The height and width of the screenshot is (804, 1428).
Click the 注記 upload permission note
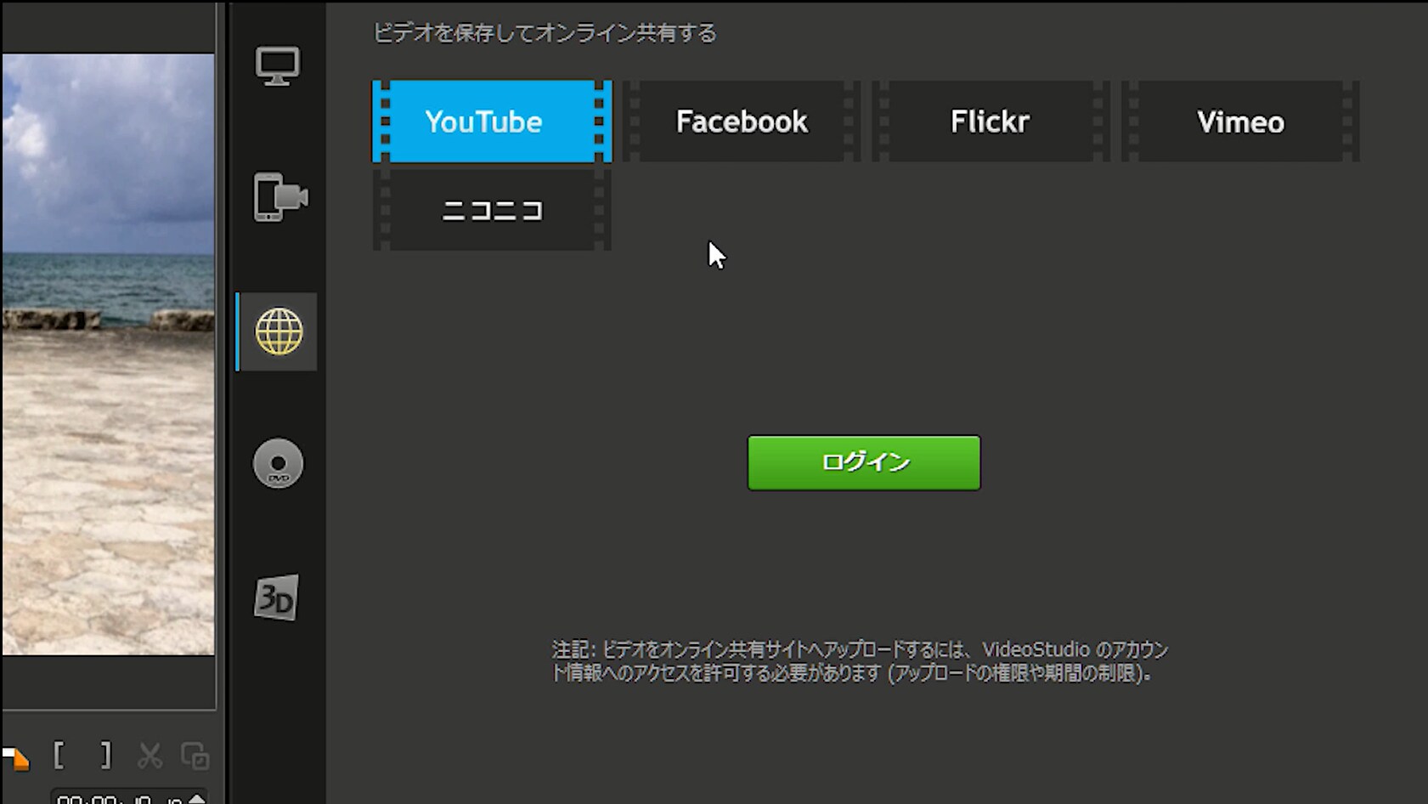(x=861, y=661)
